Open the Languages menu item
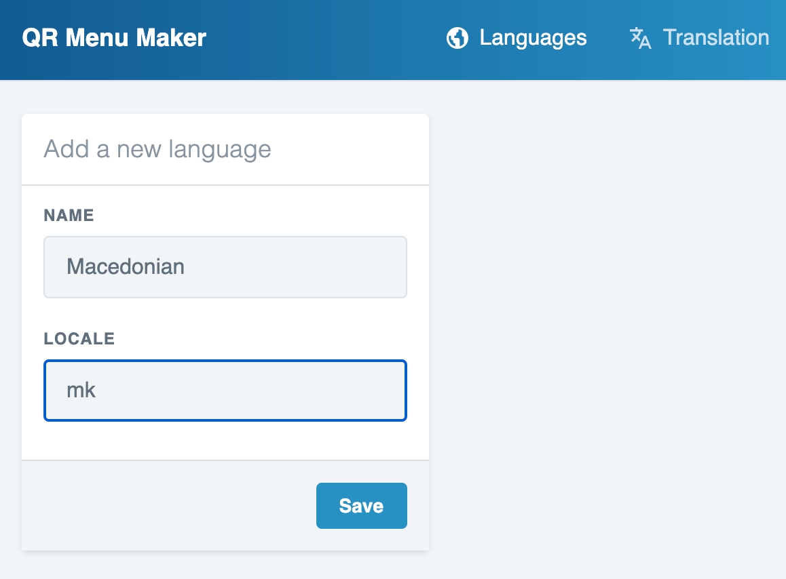 (532, 38)
